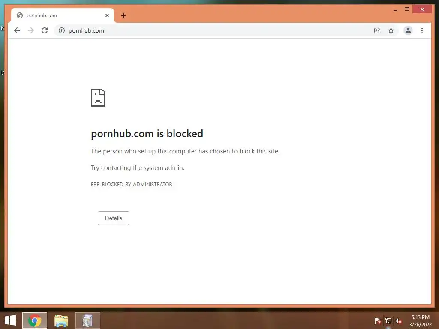439x329 pixels.
Task: Click 'Try contacting the system admin.' text
Action: [x=138, y=168]
